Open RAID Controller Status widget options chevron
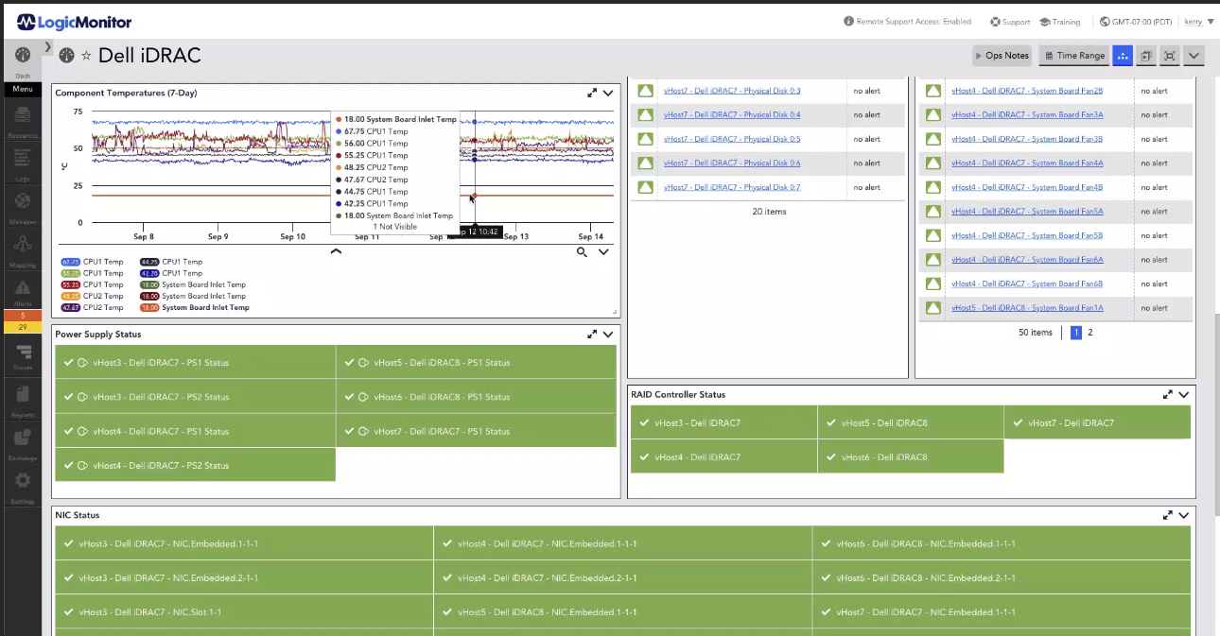1220x636 pixels. click(x=1184, y=394)
